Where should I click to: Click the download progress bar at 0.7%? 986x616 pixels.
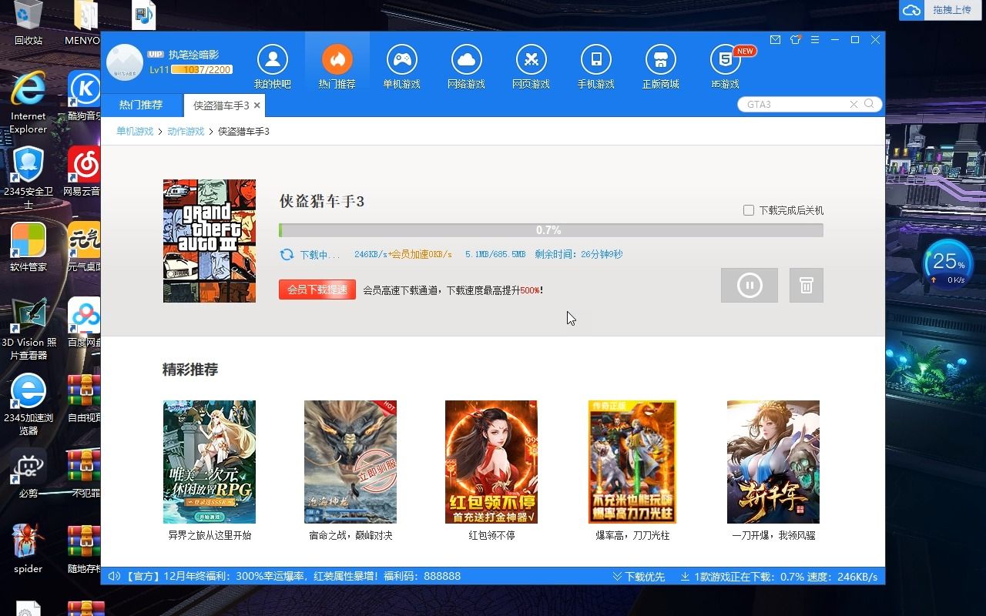pyautogui.click(x=551, y=230)
